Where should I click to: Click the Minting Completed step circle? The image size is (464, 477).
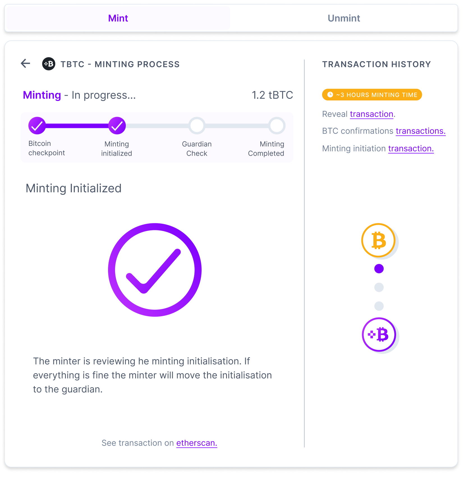(x=277, y=125)
